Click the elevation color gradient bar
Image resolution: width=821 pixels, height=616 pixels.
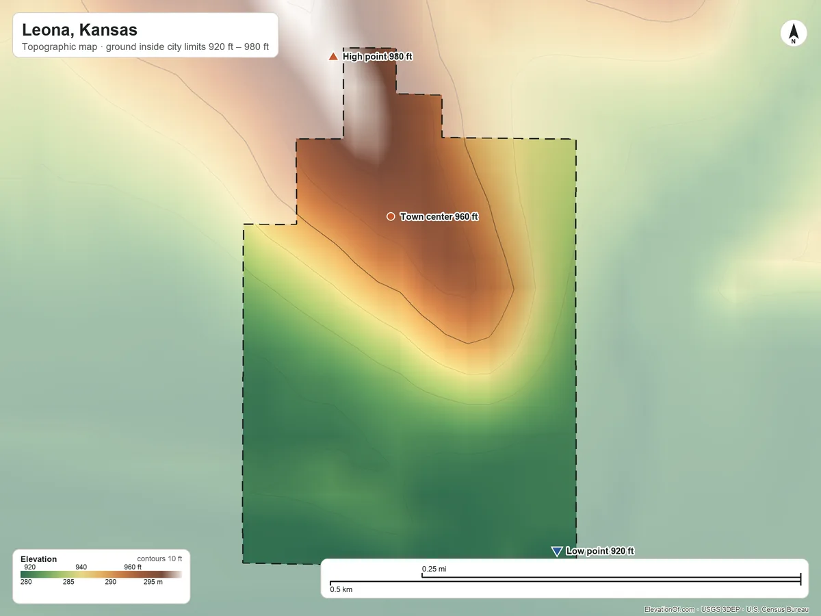101,575
